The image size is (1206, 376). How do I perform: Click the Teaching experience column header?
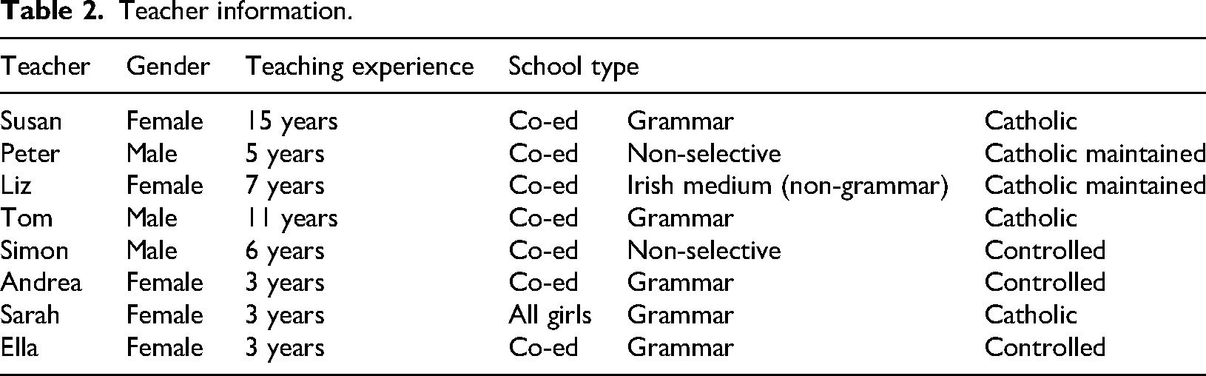(360, 67)
